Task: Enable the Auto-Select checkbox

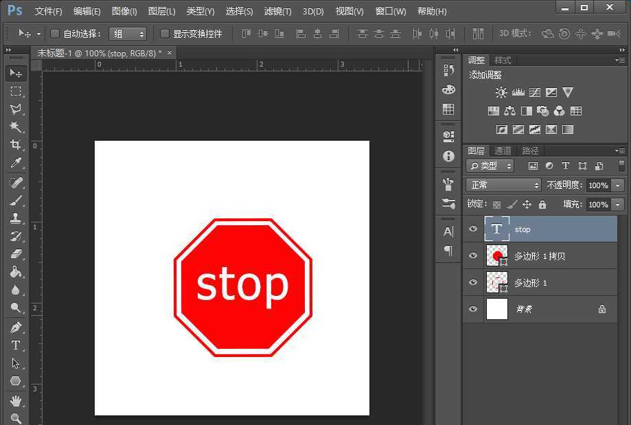Action: tap(55, 34)
